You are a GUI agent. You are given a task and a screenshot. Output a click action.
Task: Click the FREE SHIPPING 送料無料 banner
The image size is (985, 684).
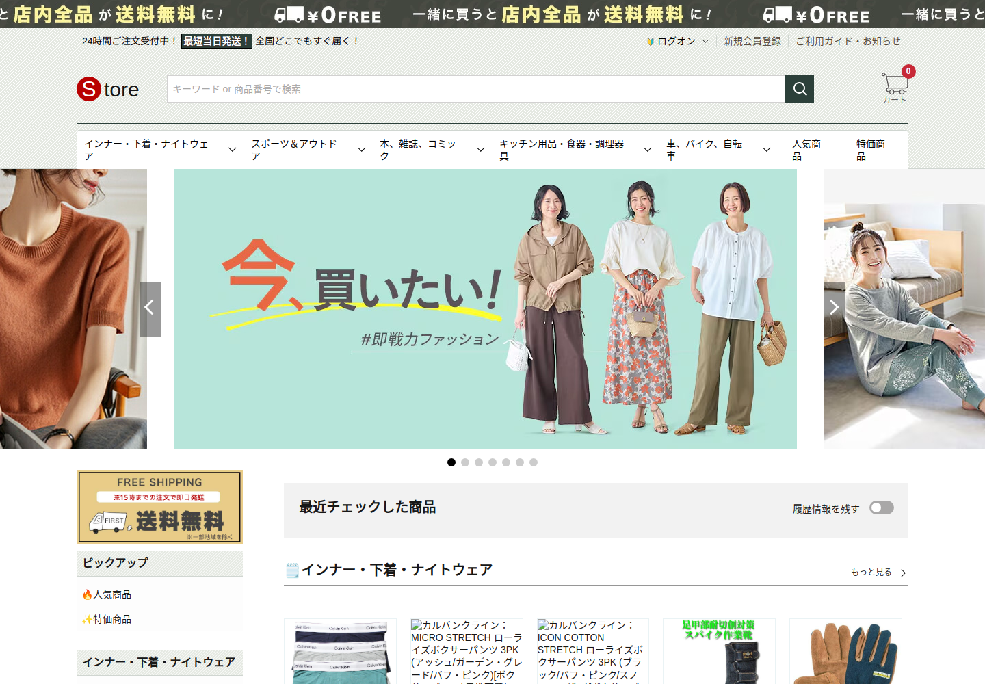point(159,507)
